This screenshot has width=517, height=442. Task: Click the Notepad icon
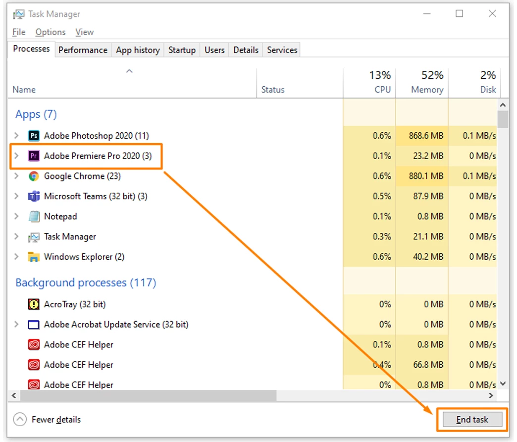[34, 217]
